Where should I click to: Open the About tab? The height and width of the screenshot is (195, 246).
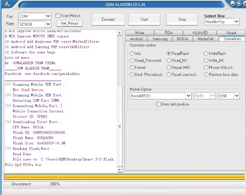231,33
